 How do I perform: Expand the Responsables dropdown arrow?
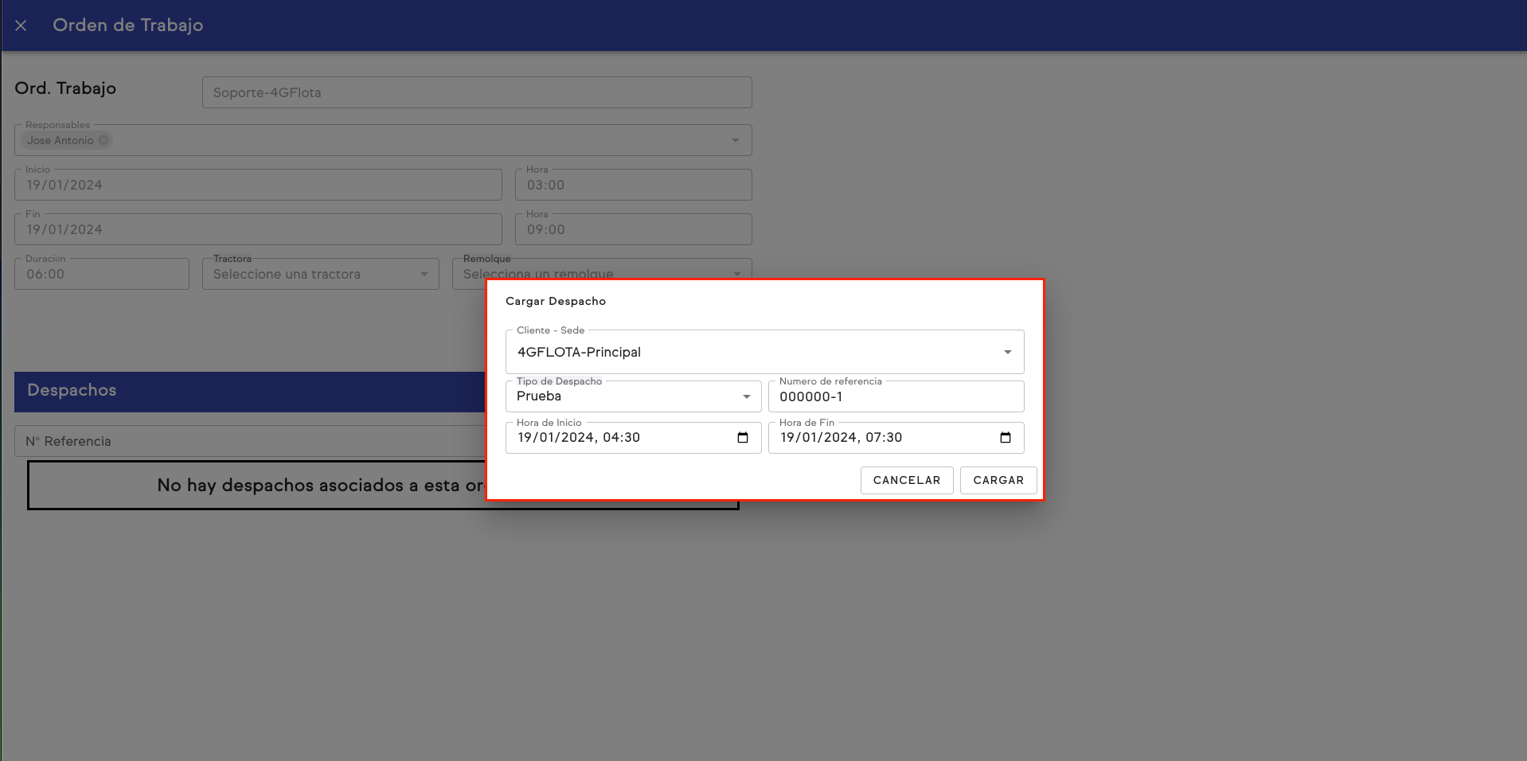coord(735,141)
